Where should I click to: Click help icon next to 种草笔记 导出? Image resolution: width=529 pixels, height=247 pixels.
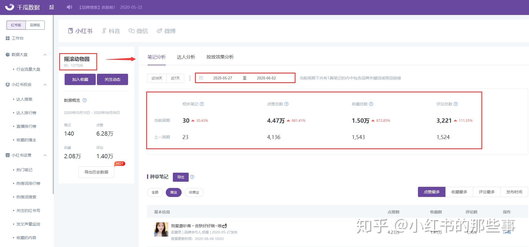pos(192,177)
